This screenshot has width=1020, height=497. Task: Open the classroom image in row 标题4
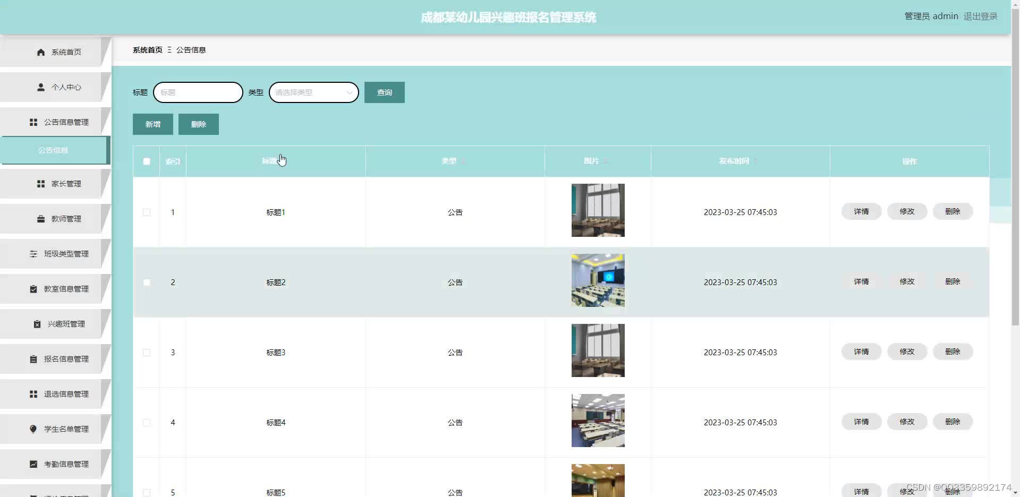(598, 421)
